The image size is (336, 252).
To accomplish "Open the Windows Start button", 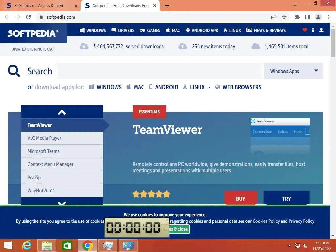I will point(8,245).
